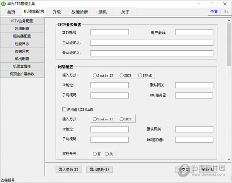232x183 pixels.
Task: Go to the 故障诊断 tab
Action: 79,12
